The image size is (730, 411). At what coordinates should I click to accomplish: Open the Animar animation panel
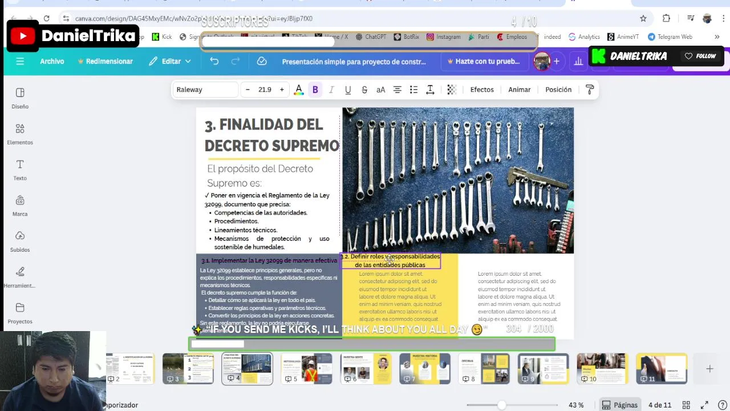[x=520, y=90]
